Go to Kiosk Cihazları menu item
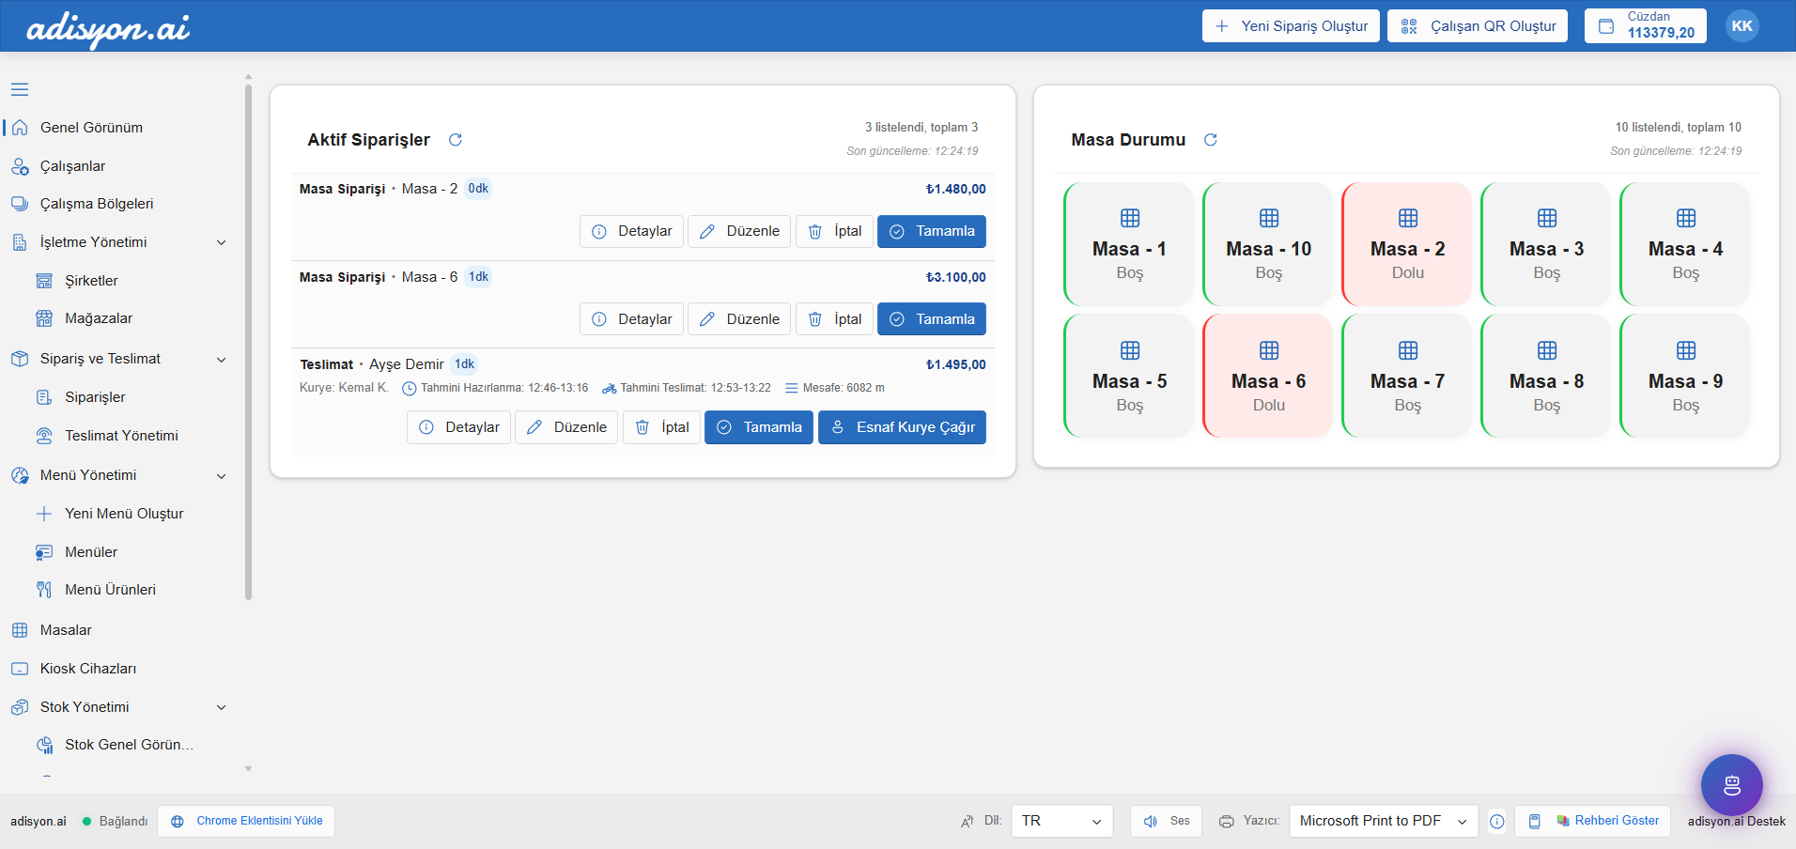 point(88,669)
